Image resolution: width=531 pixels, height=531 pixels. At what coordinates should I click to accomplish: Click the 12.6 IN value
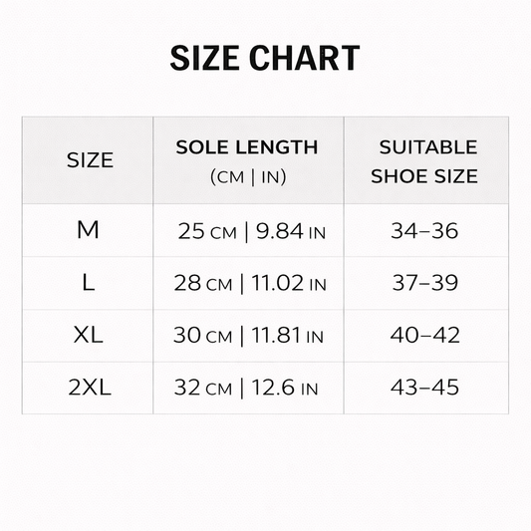[x=285, y=388]
